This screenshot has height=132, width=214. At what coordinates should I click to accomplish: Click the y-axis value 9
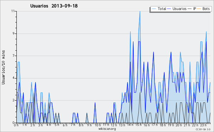[14, 34]
